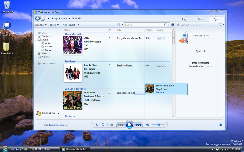The width and height of the screenshot is (244, 152).
Task: Click All Music in the breadcrumb
Action: (x=76, y=19)
